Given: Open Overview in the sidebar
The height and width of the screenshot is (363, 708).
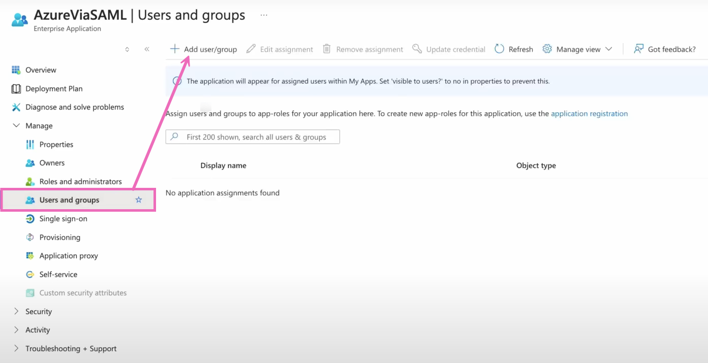Looking at the screenshot, I should pos(41,70).
